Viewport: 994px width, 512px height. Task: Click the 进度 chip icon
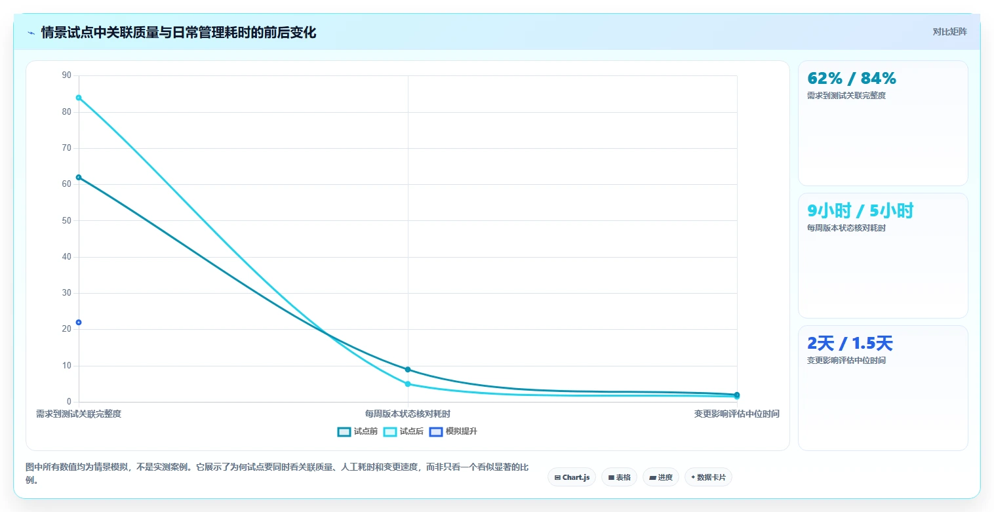[652, 478]
